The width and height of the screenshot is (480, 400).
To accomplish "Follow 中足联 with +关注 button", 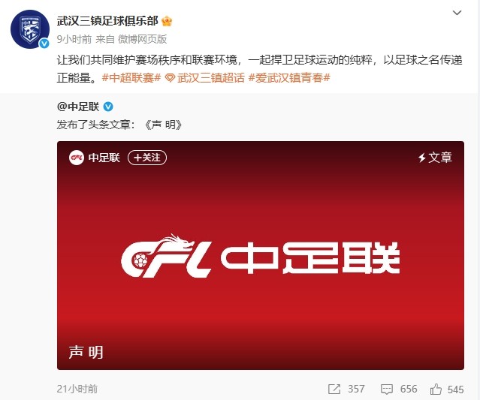I will [147, 158].
